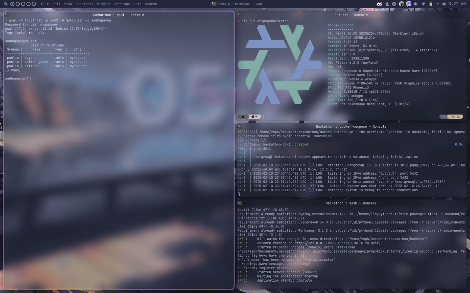Open Spotify tray icon
Viewport: 470px width, 293px height.
394,4
